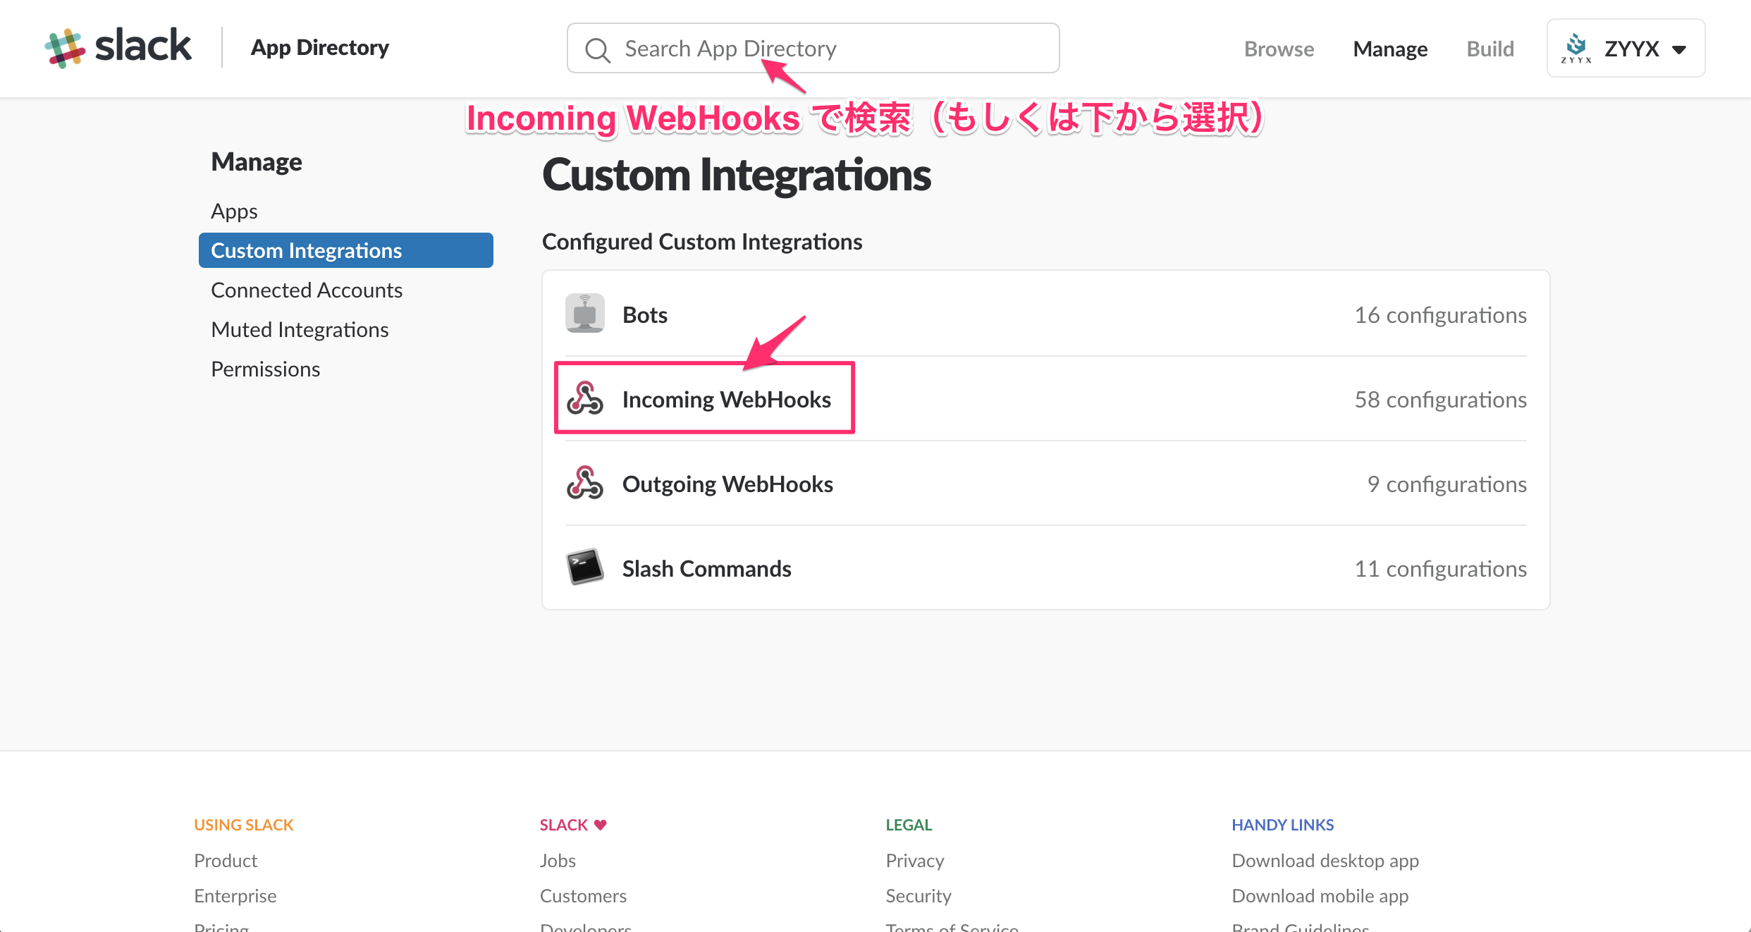
Task: Click the heart icon beside SLACK footer heading
Action: (601, 824)
